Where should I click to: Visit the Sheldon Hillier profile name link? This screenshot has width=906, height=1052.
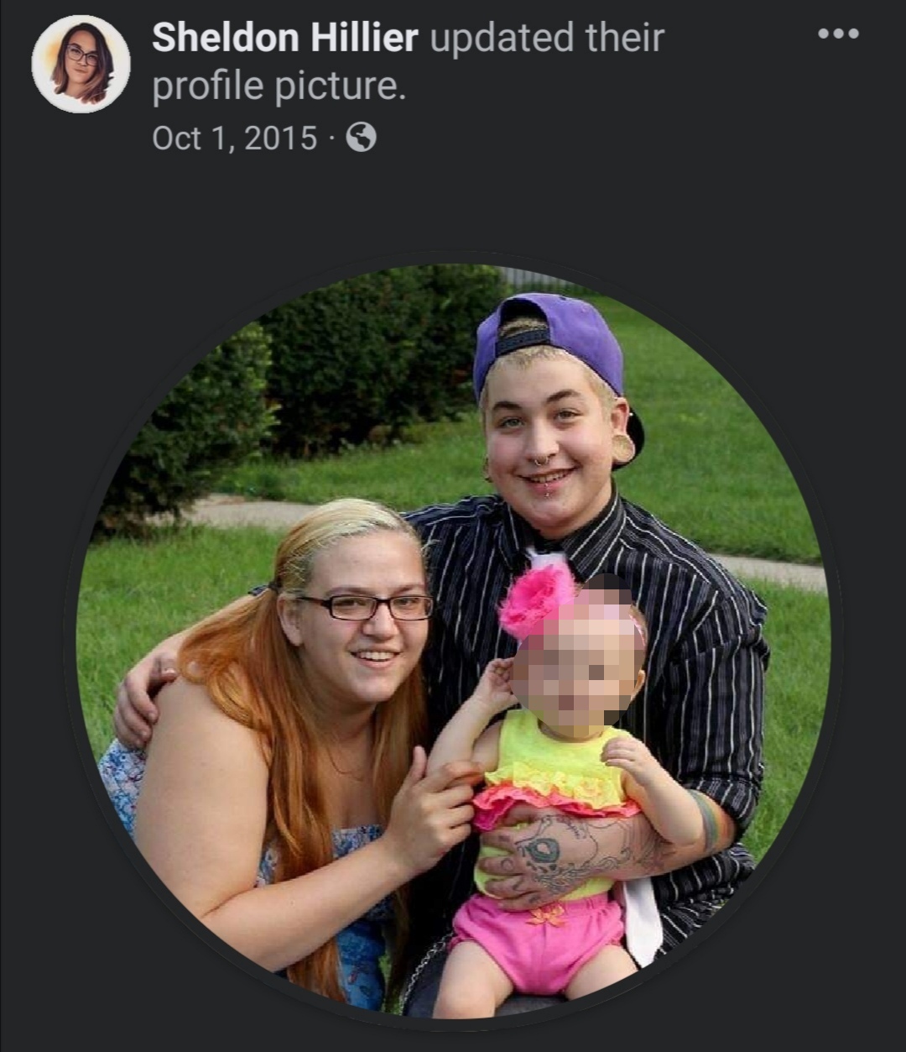[285, 38]
